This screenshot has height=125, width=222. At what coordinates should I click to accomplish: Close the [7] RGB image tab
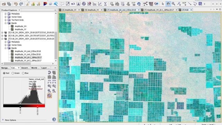[x=191, y=10]
